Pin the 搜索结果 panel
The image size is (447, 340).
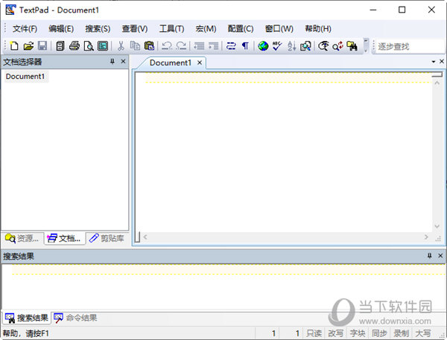tap(430, 256)
